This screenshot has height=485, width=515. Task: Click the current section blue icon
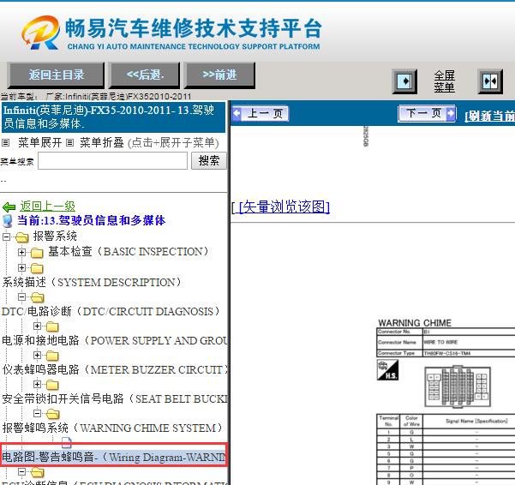pos(7,221)
